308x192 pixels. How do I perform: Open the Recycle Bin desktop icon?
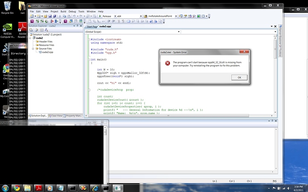point(7,8)
